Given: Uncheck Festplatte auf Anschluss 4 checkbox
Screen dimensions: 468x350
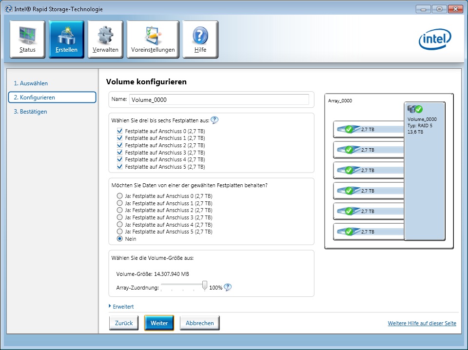Looking at the screenshot, I should pyautogui.click(x=120, y=159).
